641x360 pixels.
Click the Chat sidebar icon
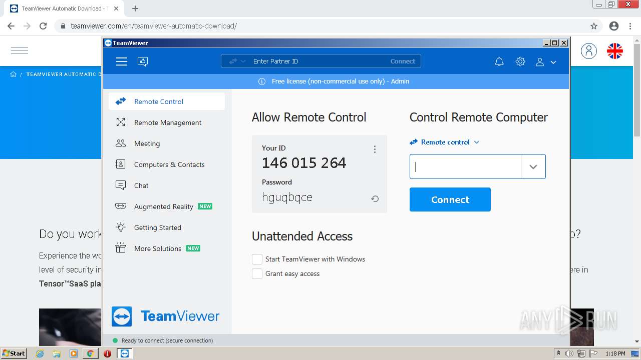click(121, 185)
